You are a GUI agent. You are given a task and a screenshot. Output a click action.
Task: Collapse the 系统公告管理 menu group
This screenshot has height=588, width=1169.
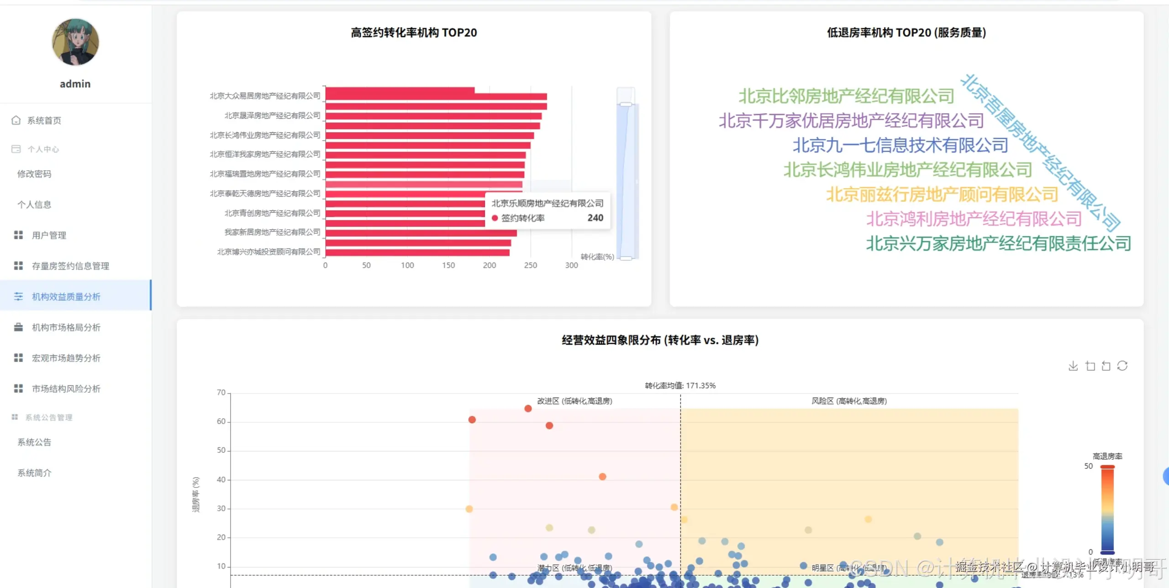coord(48,417)
